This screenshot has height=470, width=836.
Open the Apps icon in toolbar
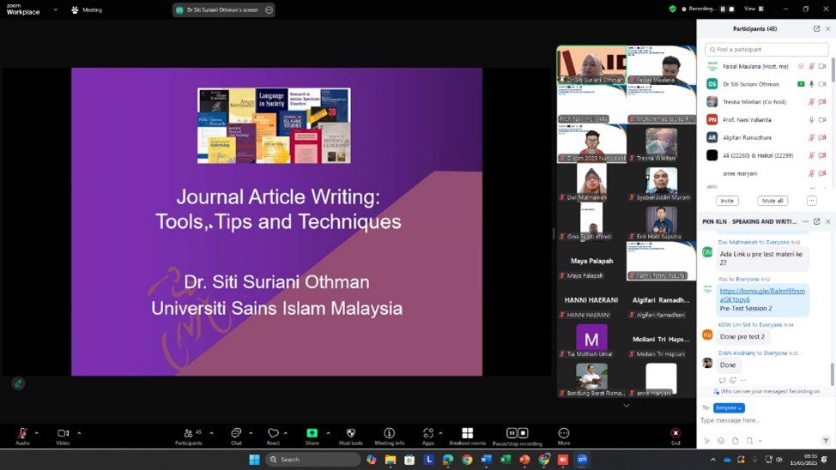(427, 433)
